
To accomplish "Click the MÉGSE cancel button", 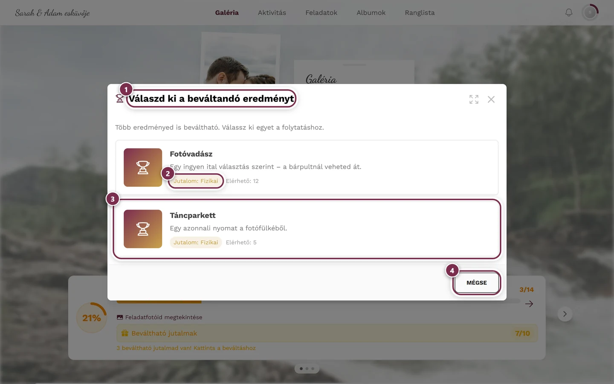I will pos(477,282).
